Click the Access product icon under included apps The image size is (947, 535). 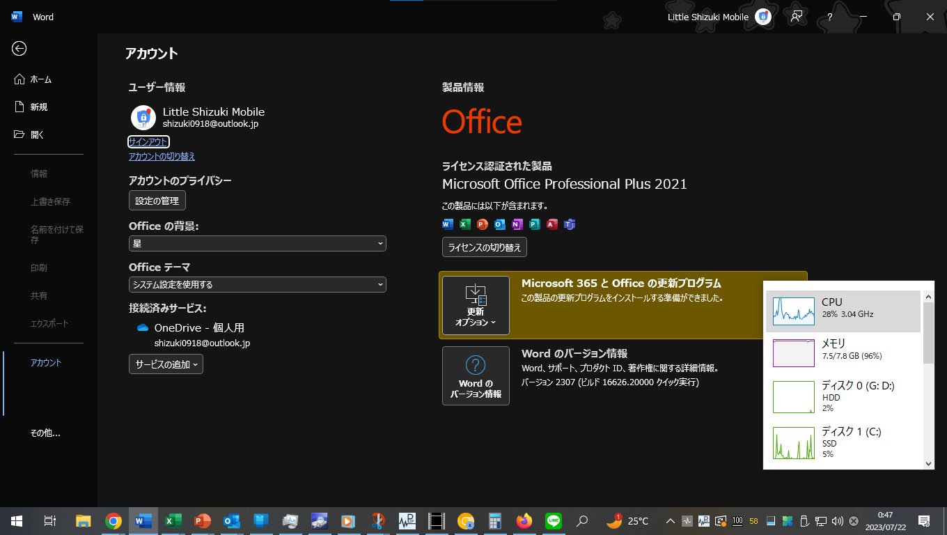point(552,224)
